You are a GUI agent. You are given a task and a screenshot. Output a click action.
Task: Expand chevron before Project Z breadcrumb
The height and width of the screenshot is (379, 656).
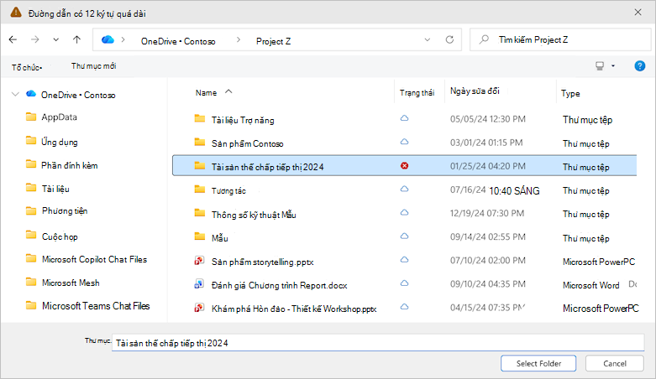239,39
